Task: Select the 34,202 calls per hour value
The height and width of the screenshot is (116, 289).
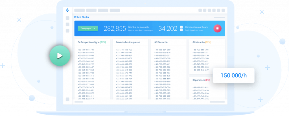Action: [168, 28]
